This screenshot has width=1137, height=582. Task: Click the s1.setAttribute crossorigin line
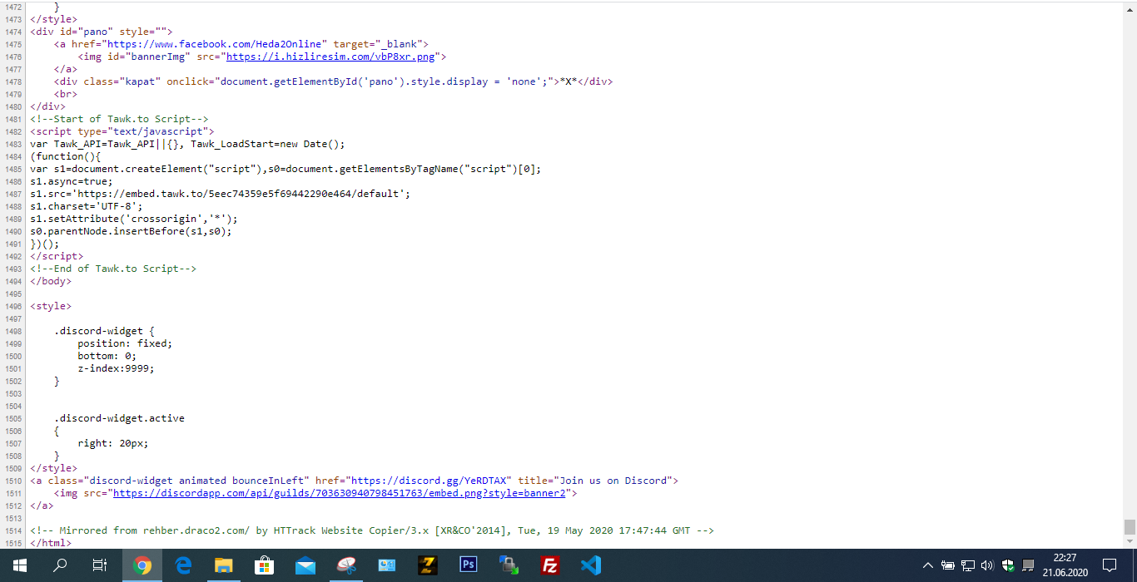click(134, 219)
